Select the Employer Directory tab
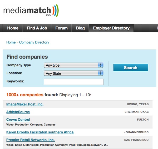This screenshot has width=158, height=149. pos(111,28)
